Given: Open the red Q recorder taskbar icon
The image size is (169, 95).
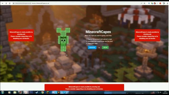Looking at the screenshot, I should [20, 92].
